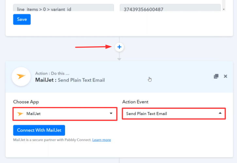Click Connect With MailJet button
The image size is (237, 163).
[x=39, y=130]
